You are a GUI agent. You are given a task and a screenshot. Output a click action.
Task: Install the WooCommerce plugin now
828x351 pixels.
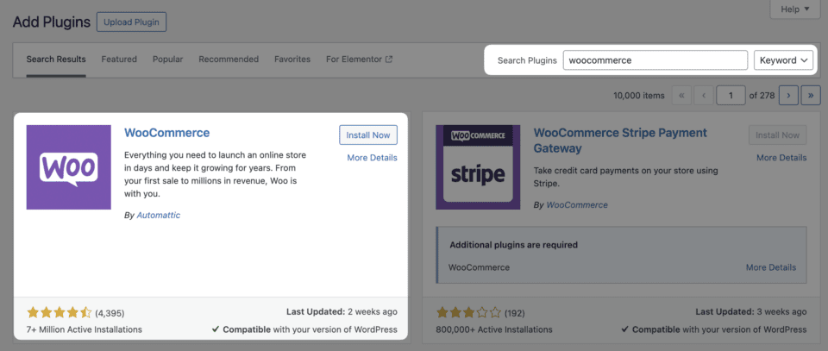click(368, 135)
